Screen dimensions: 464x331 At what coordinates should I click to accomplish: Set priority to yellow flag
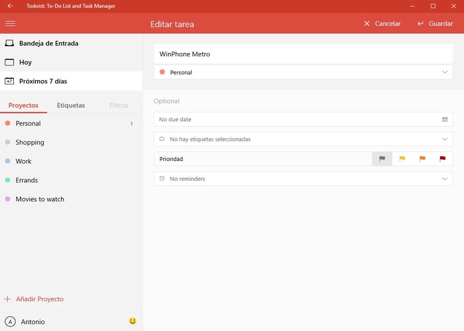(402, 159)
